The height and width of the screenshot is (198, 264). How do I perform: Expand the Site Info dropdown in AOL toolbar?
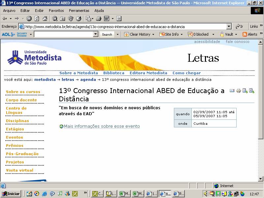[x=181, y=34]
